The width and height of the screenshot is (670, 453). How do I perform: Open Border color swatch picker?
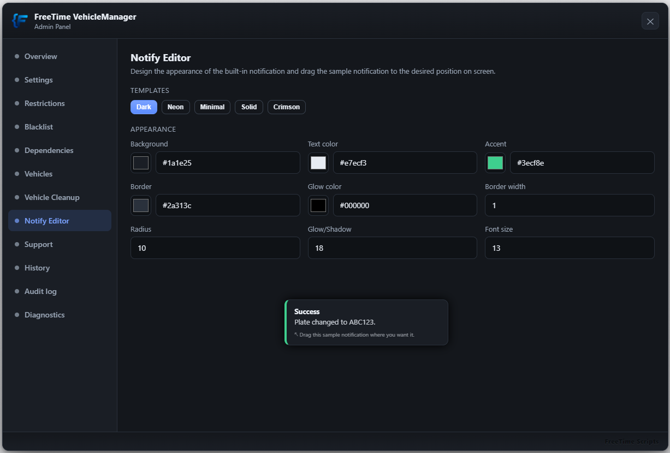(141, 205)
